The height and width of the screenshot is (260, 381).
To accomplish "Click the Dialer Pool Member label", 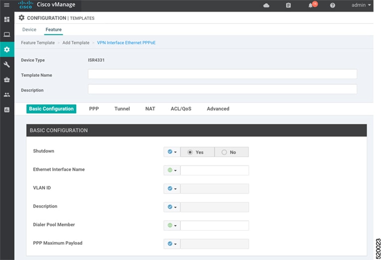I will (54, 225).
